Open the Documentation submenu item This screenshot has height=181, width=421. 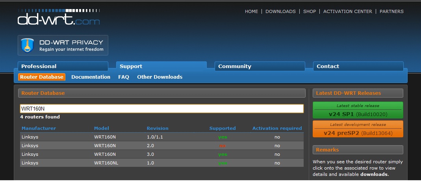click(91, 77)
